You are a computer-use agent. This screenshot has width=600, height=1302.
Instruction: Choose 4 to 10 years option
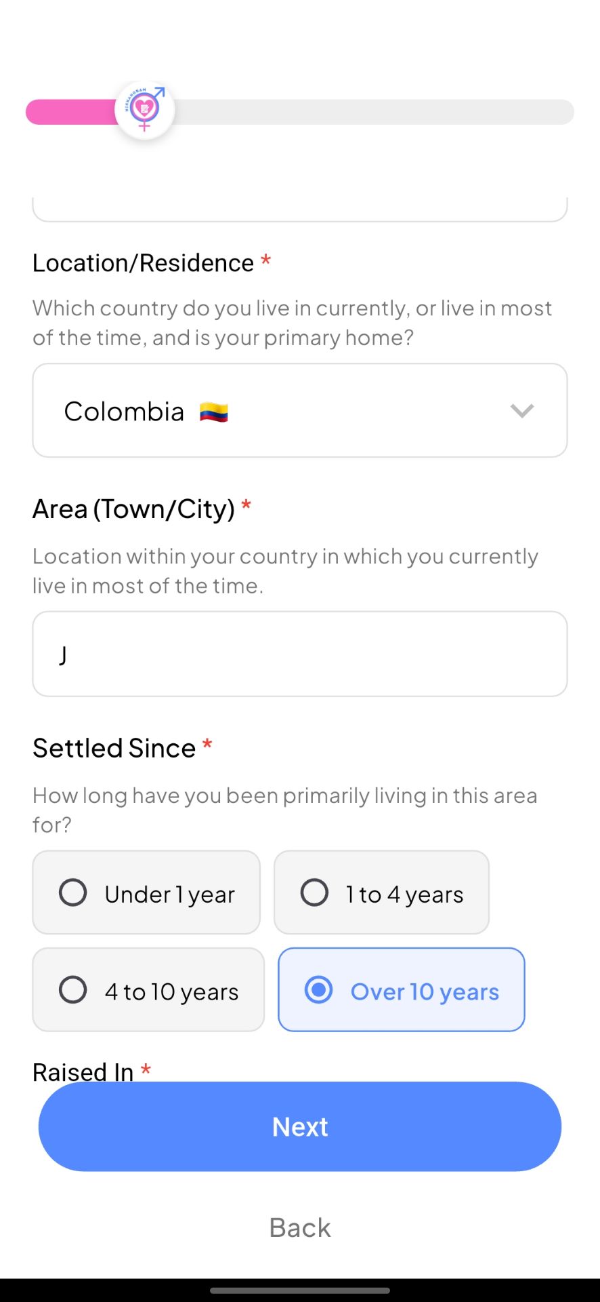coord(148,989)
